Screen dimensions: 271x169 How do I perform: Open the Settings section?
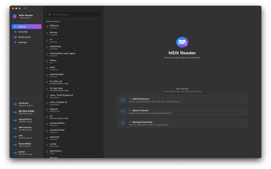tap(26, 42)
